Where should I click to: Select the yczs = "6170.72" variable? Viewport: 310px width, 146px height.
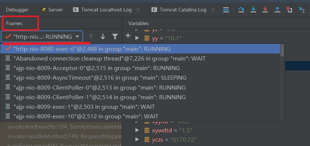pos(174,140)
